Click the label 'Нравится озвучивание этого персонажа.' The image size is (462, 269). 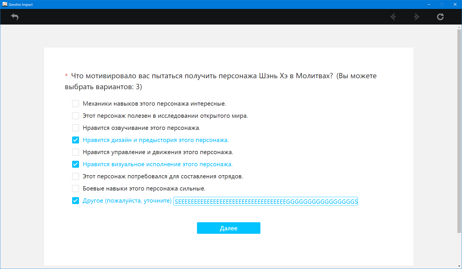point(142,128)
